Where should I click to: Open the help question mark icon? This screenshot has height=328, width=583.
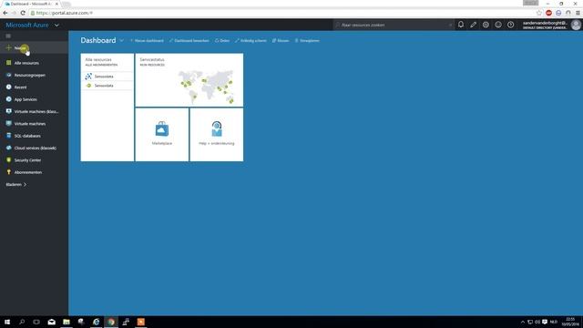pos(510,25)
